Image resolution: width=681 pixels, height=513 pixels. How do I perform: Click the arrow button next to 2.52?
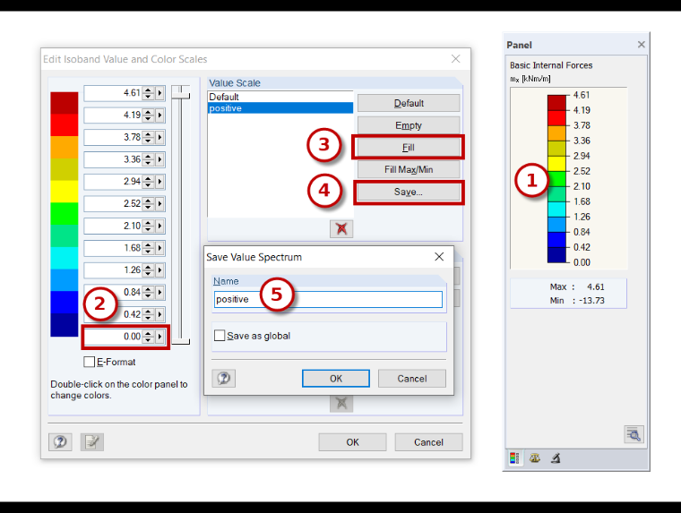159,203
